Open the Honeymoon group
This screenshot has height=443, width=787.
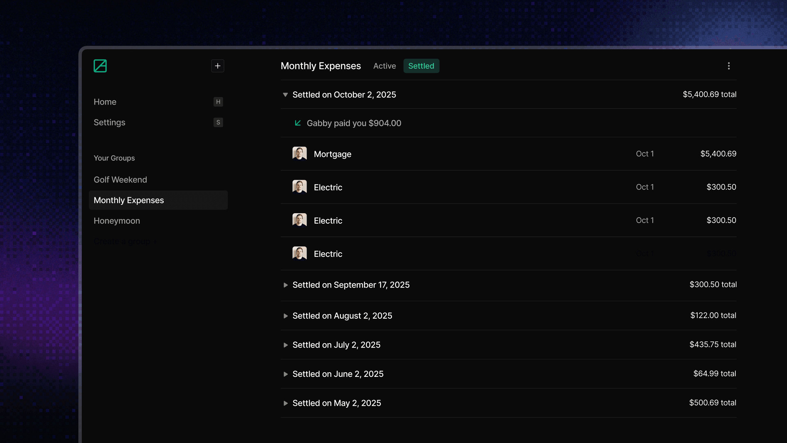point(117,221)
